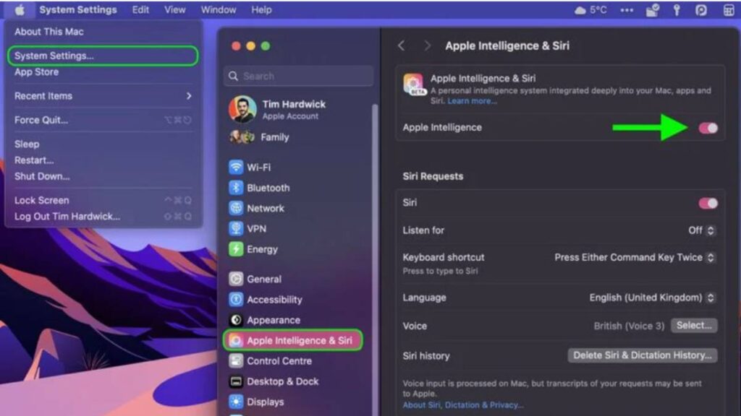Click the "Siri history" label
741x416 pixels.
pos(425,356)
